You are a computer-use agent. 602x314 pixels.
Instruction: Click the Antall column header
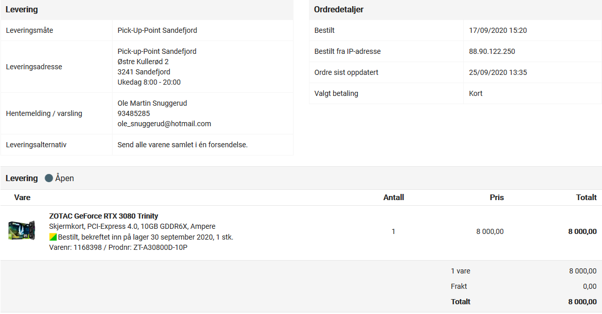pyautogui.click(x=393, y=198)
